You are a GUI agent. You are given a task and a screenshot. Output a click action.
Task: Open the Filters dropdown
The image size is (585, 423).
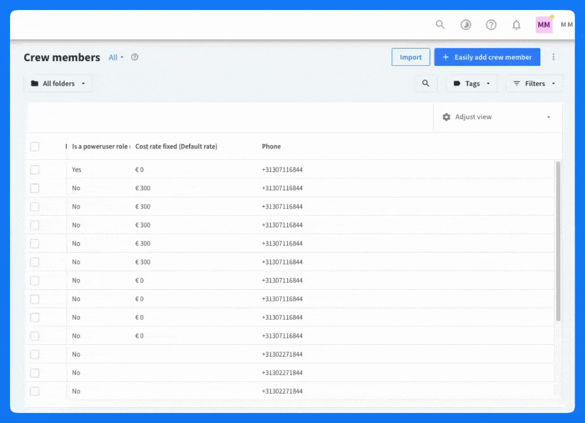coord(534,83)
